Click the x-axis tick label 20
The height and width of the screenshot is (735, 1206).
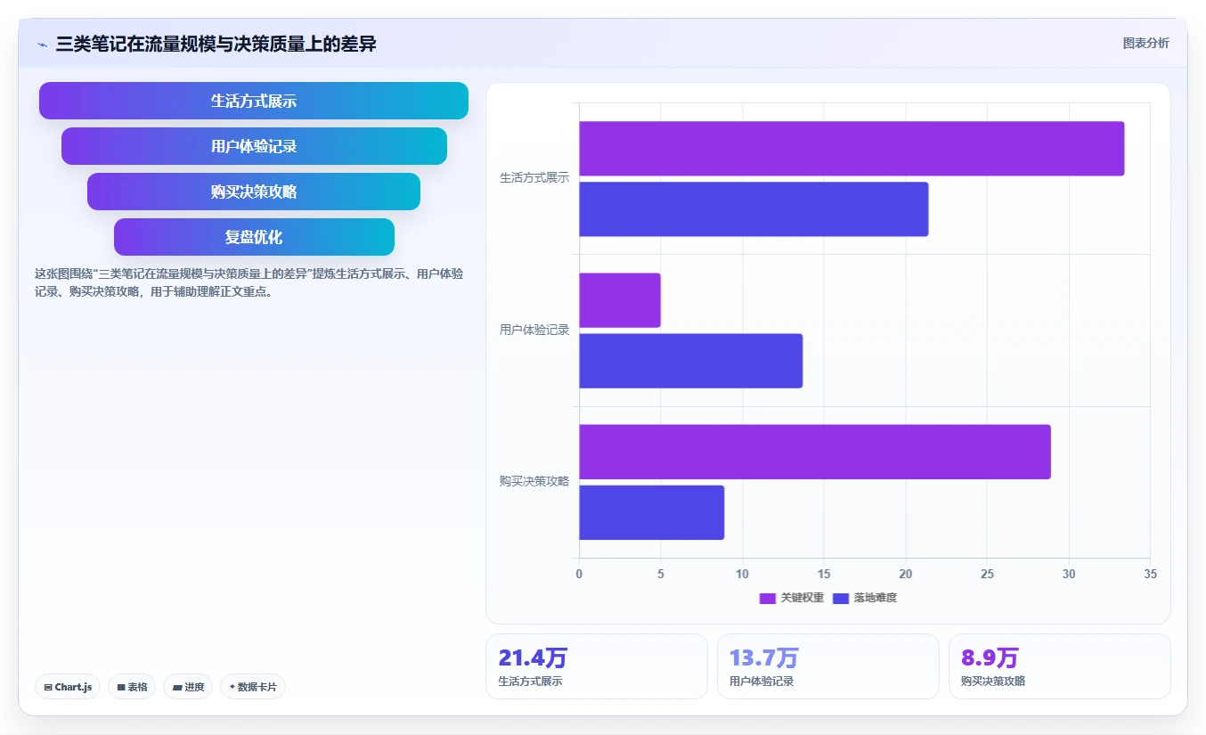906,575
